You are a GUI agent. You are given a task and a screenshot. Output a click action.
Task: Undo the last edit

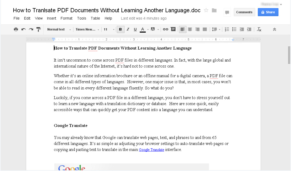click(24, 29)
